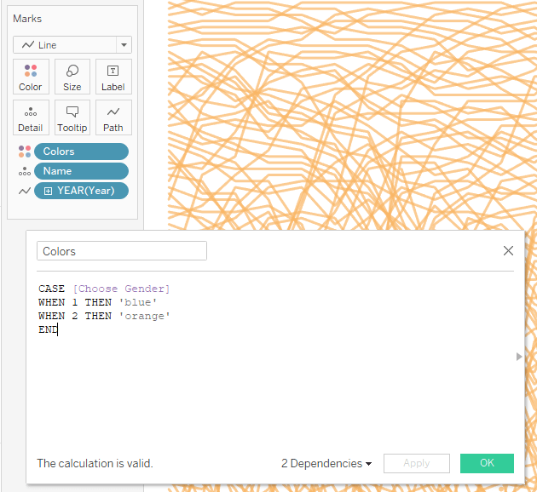
Task: Click the detail icon beside Name pill
Action: point(24,172)
